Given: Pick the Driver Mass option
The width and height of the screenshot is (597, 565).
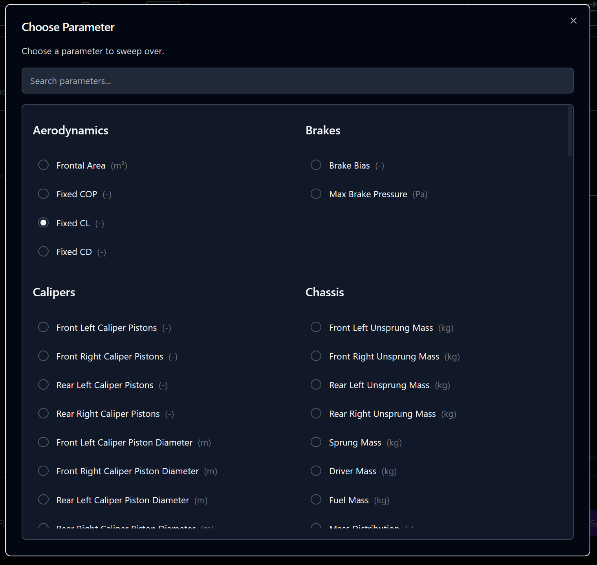Looking at the screenshot, I should [x=316, y=471].
